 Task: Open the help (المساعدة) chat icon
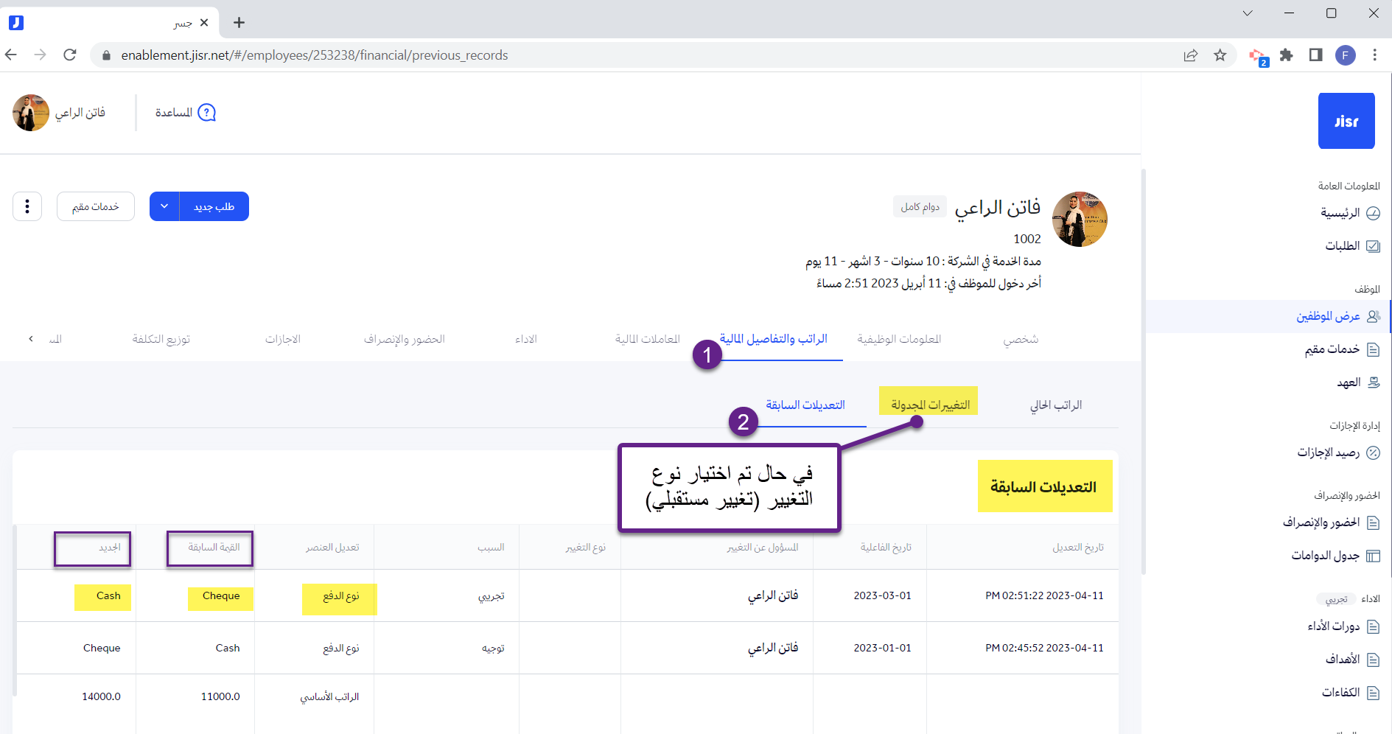click(207, 113)
